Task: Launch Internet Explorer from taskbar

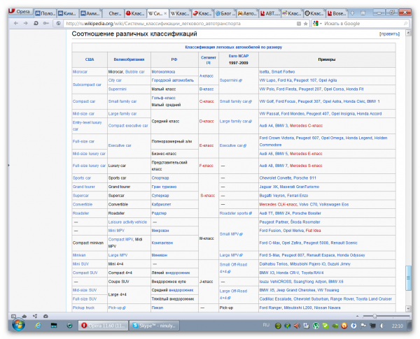Action: click(38, 325)
